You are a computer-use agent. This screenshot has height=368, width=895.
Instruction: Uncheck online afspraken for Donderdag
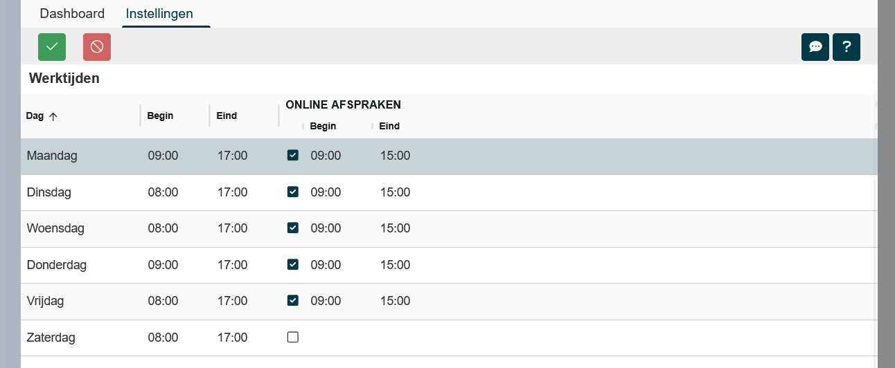pyautogui.click(x=293, y=264)
